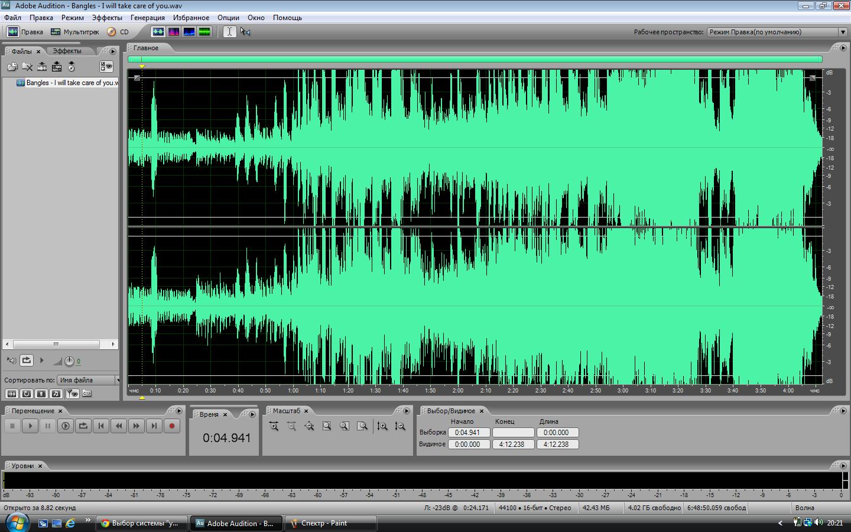Toggle advanced file options eye checklist
The height and width of the screenshot is (532, 851).
point(106,67)
